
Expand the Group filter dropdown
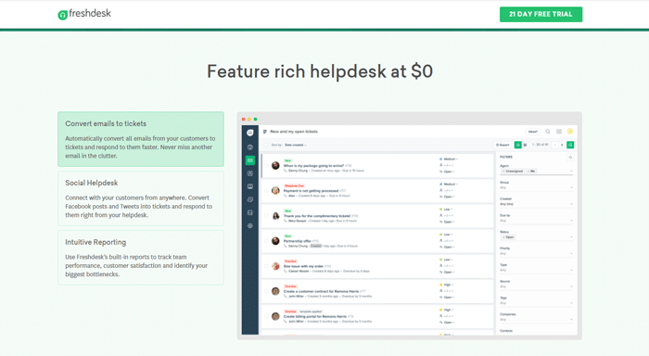pyautogui.click(x=537, y=187)
